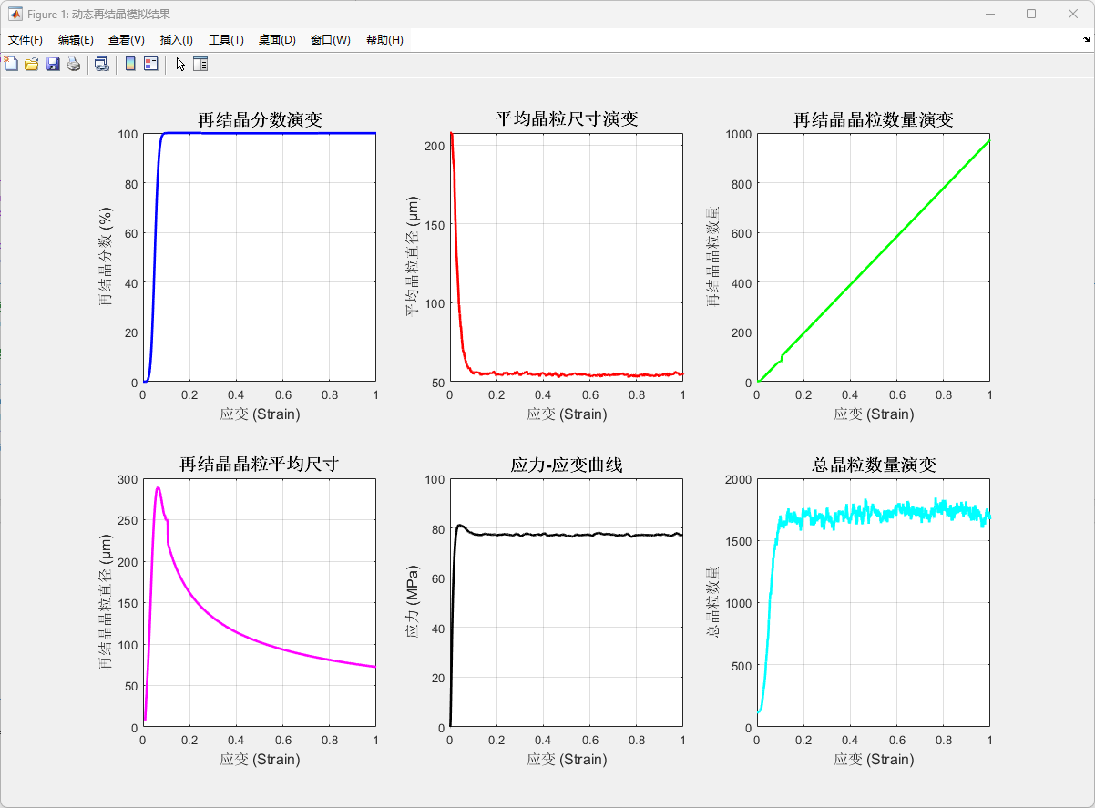Open the 帮助(H) menu

(384, 40)
